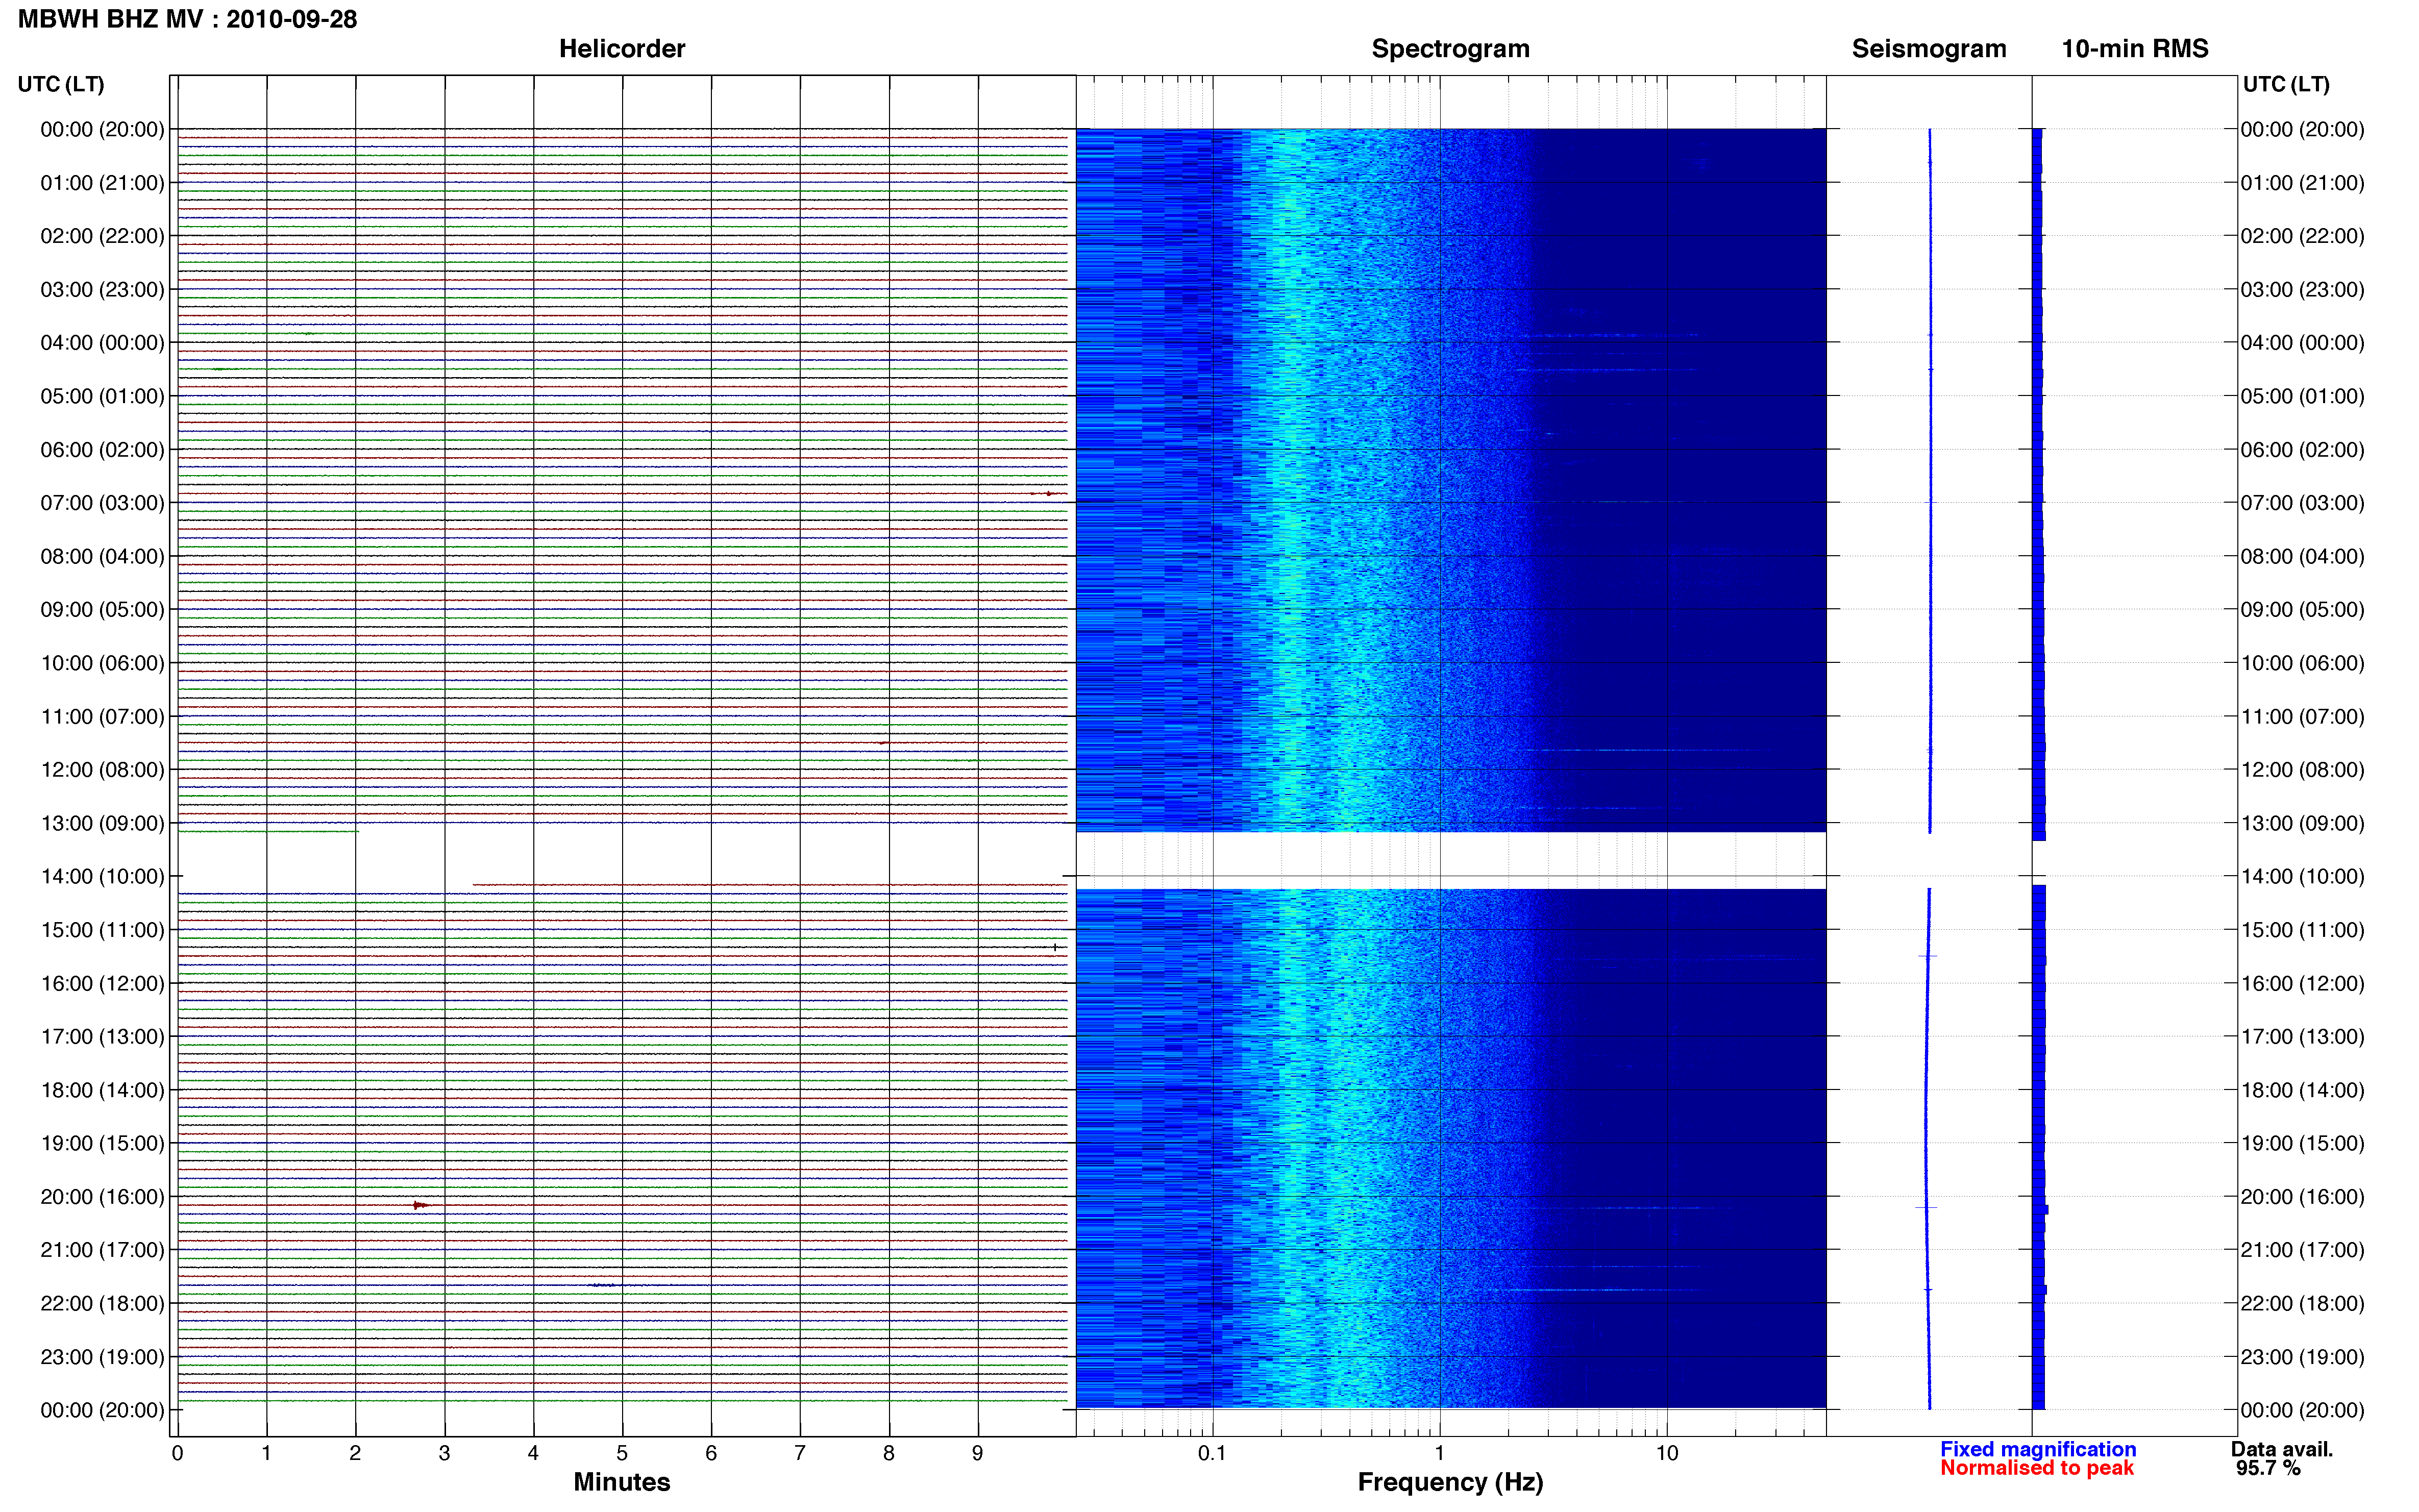Image resolution: width=2419 pixels, height=1512 pixels.
Task: Click the 'Seismogram' panel heading
Action: 1928,49
